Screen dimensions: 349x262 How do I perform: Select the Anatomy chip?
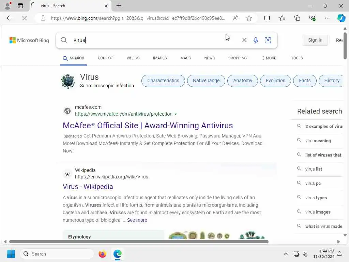[x=243, y=81]
